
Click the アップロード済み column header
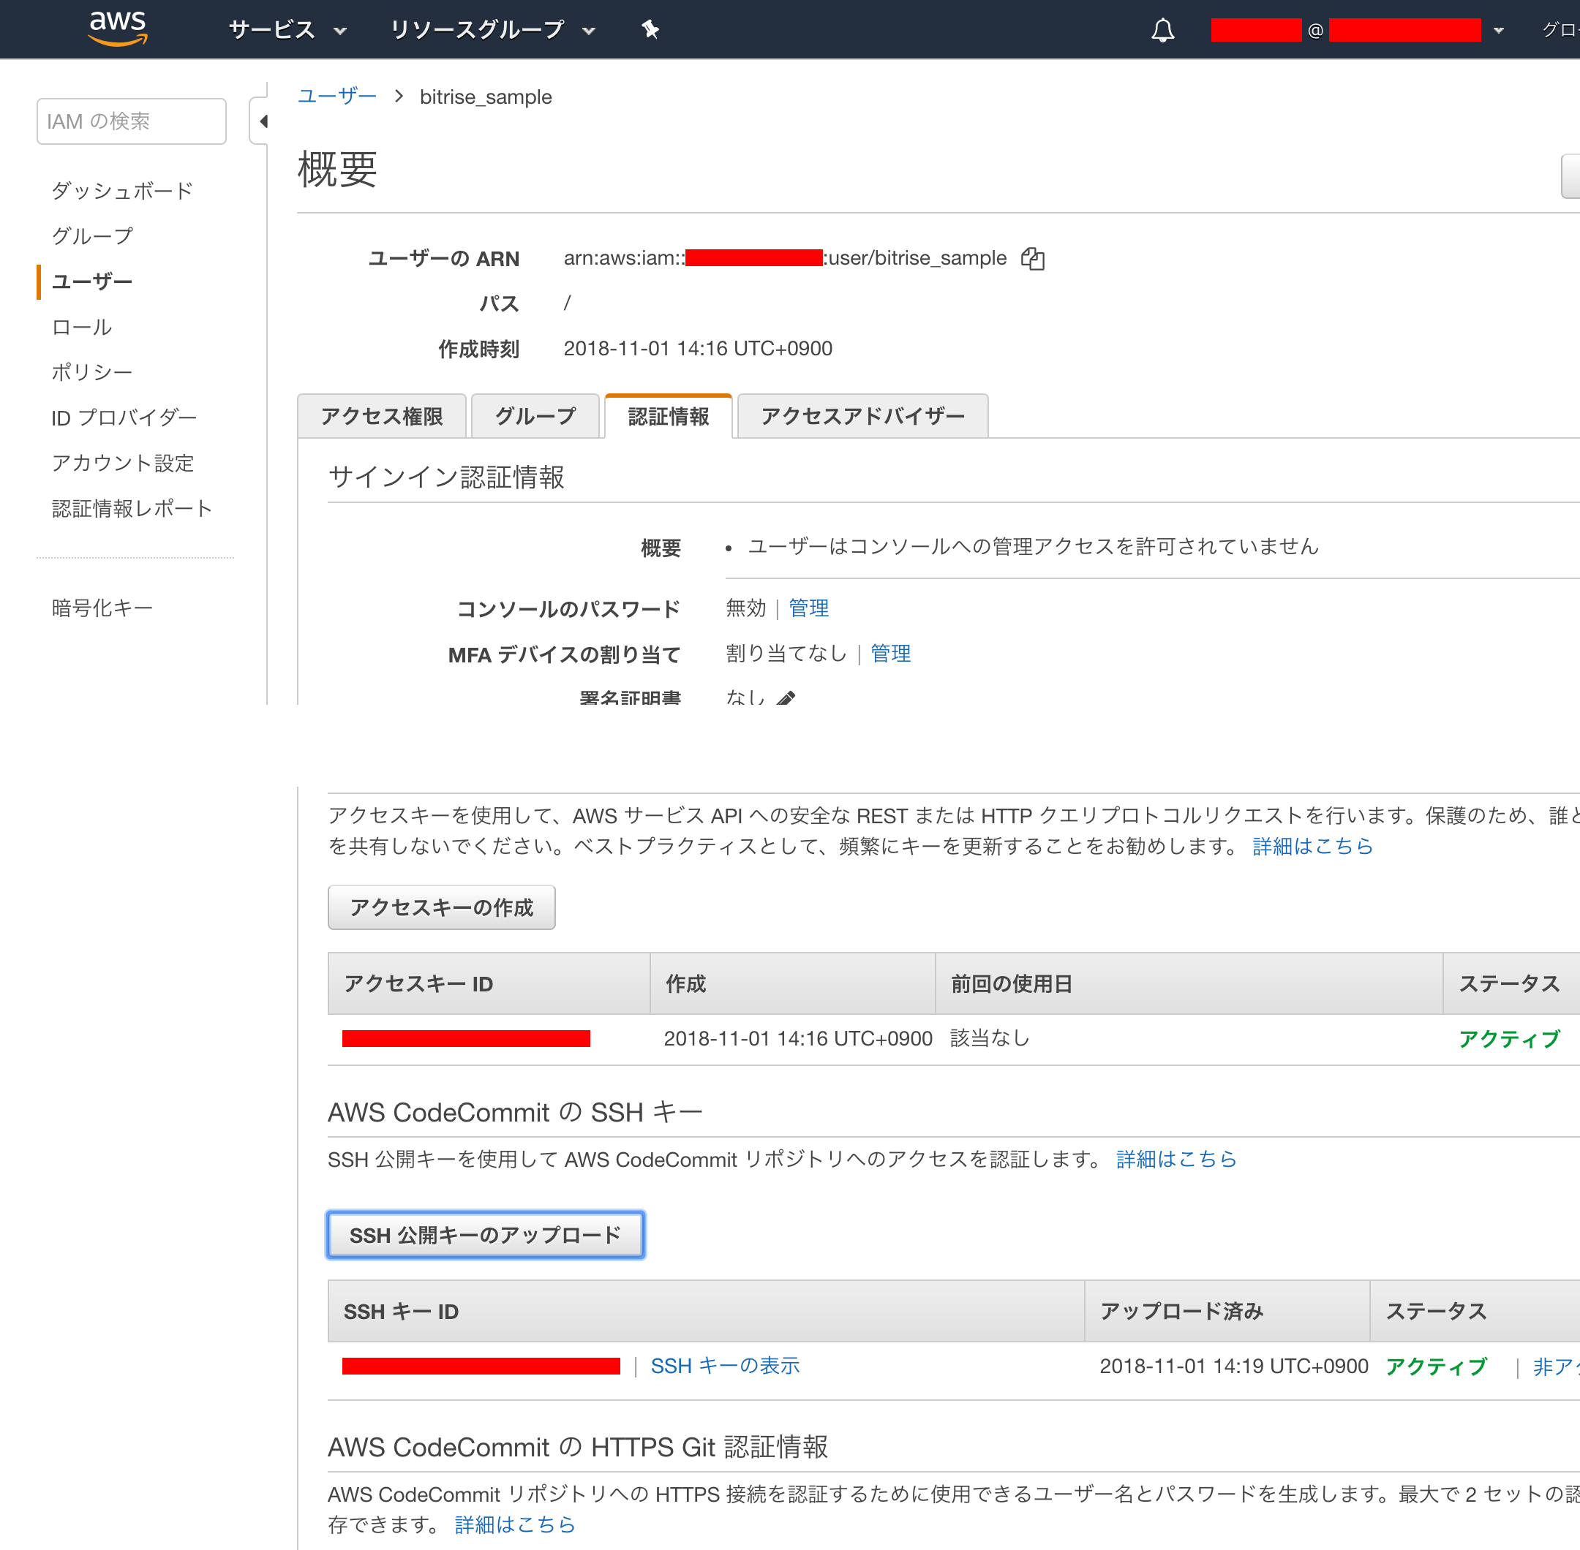click(x=1227, y=1311)
